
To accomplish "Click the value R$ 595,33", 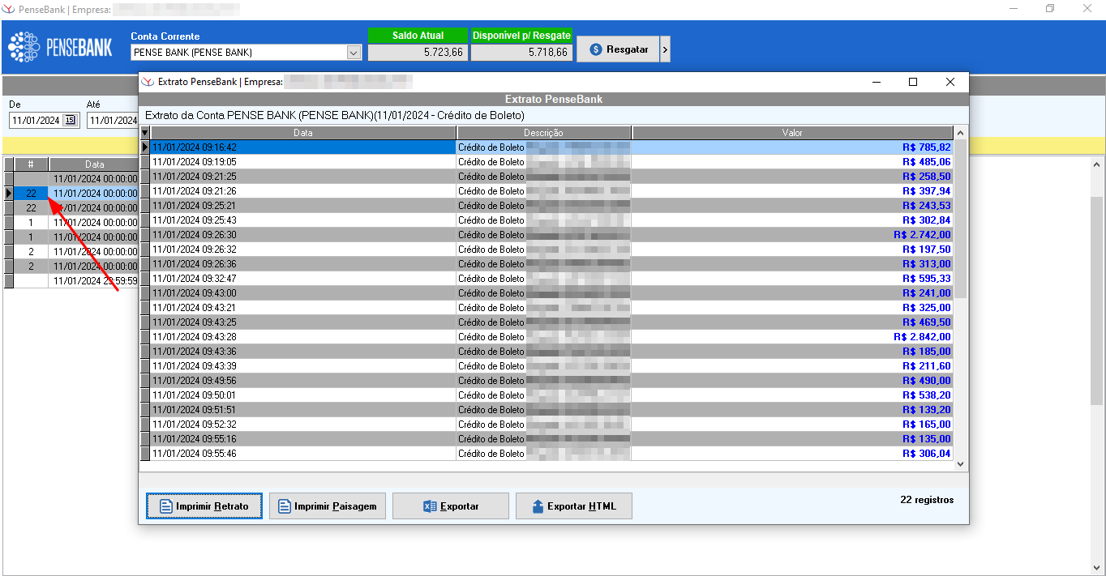I will tap(926, 279).
